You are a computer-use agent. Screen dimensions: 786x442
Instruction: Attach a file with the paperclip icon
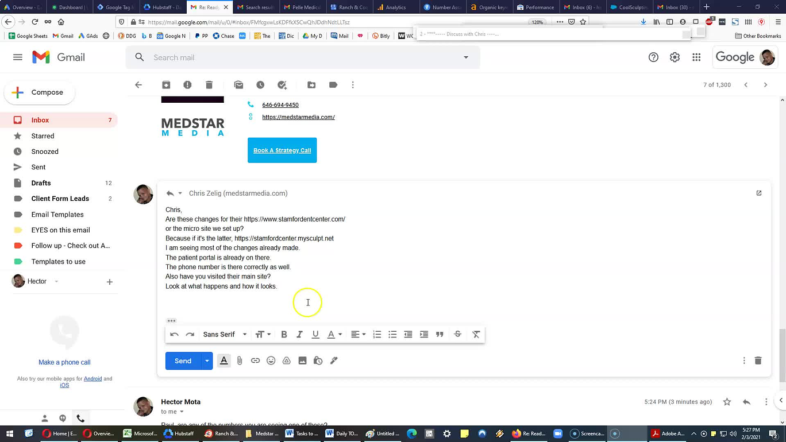tap(240, 360)
